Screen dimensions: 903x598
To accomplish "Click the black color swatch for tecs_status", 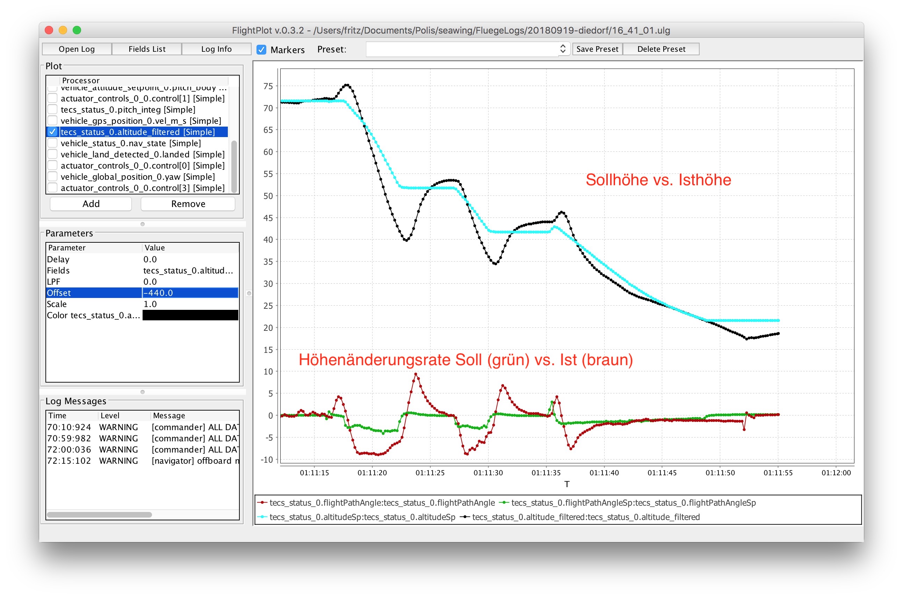I will [190, 315].
